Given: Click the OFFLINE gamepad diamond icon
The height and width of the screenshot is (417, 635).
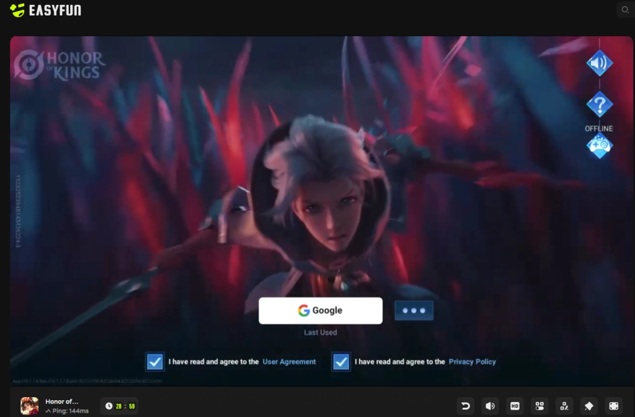Looking at the screenshot, I should 600,146.
